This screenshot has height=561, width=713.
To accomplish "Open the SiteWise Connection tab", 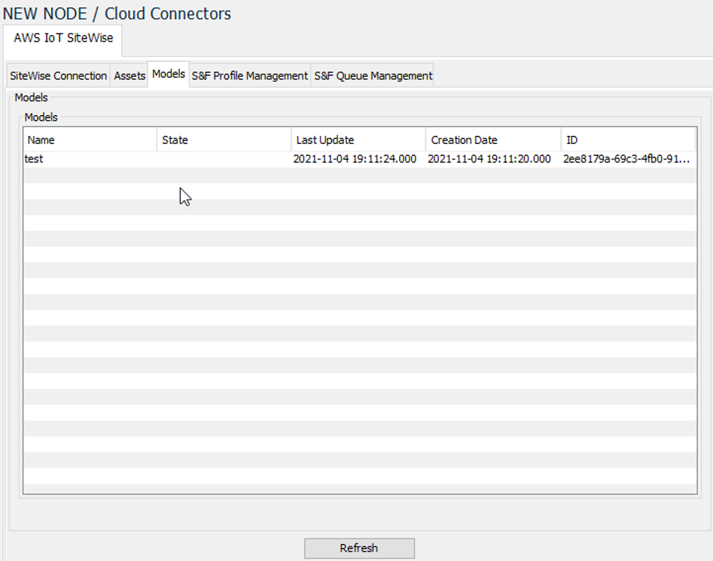I will point(58,75).
